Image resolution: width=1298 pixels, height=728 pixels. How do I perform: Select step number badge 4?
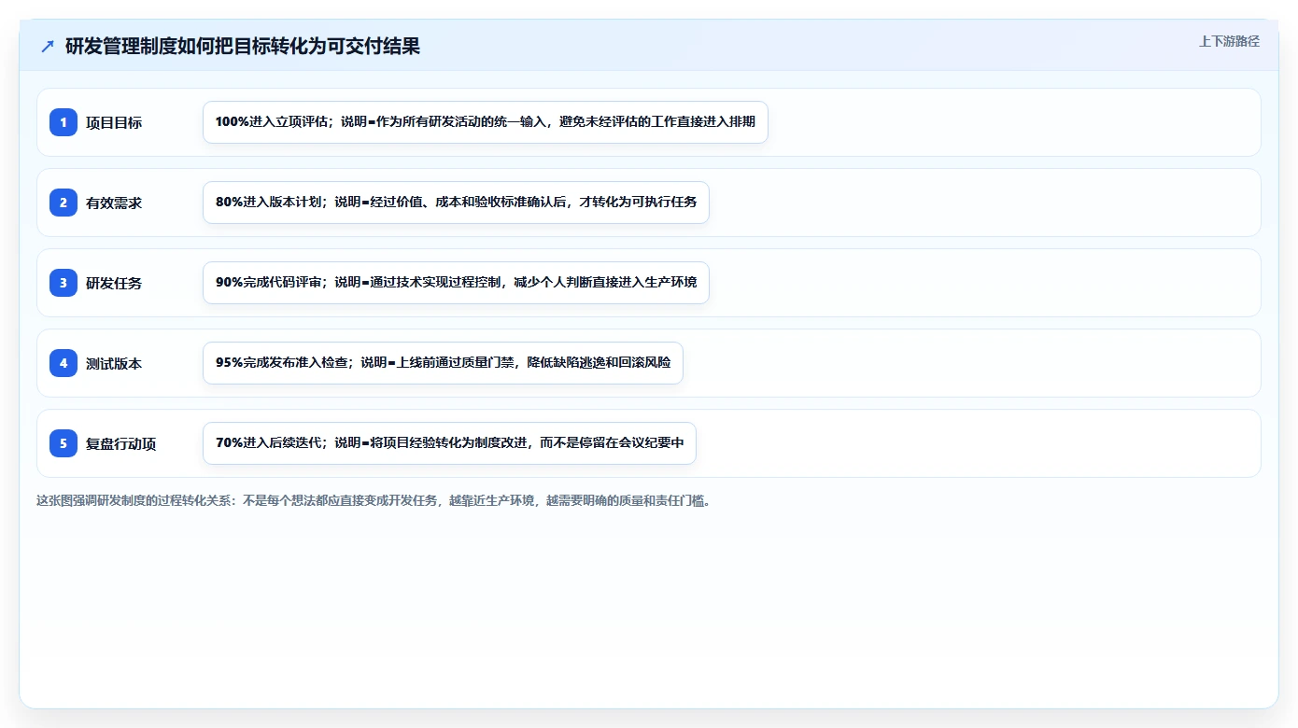(x=63, y=363)
